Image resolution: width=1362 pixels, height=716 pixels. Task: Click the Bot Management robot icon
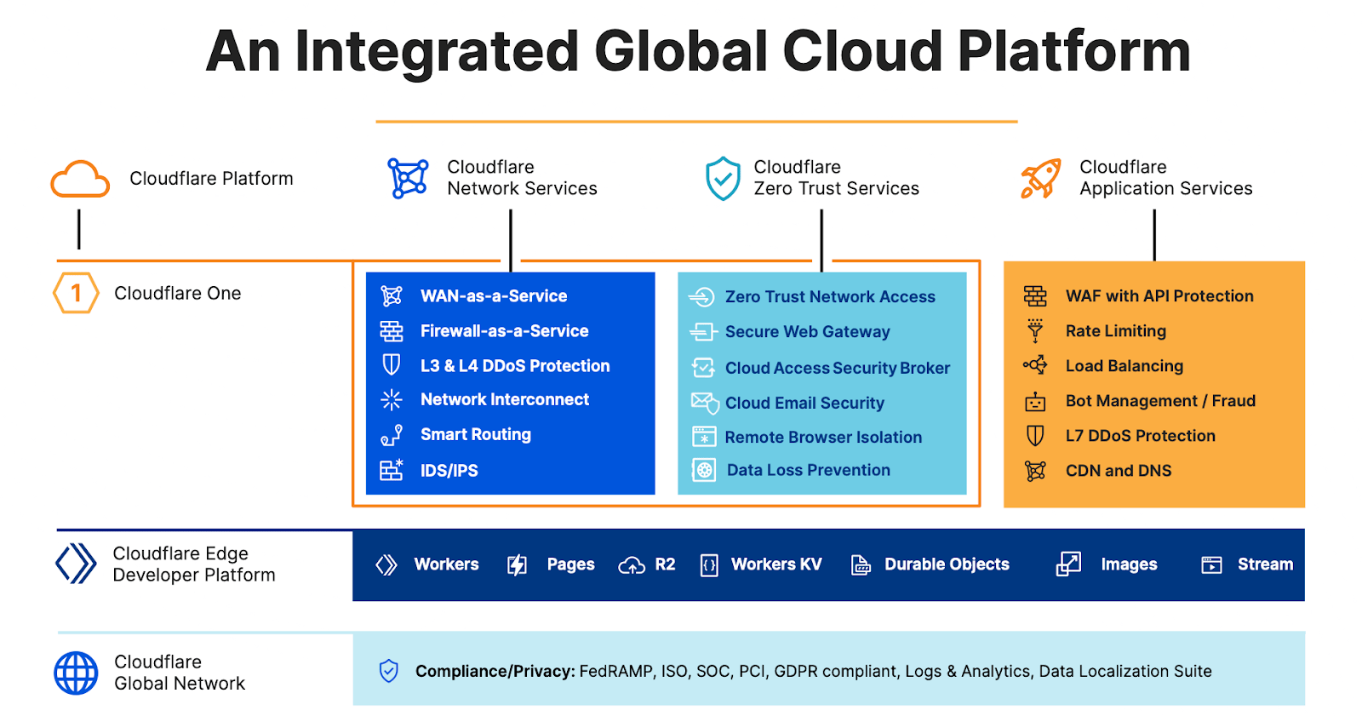[x=1035, y=401]
